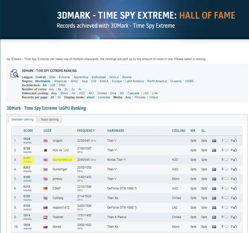Click the thumbs-up icon for noppon1412
249x233 pixels.
pos(235,208)
